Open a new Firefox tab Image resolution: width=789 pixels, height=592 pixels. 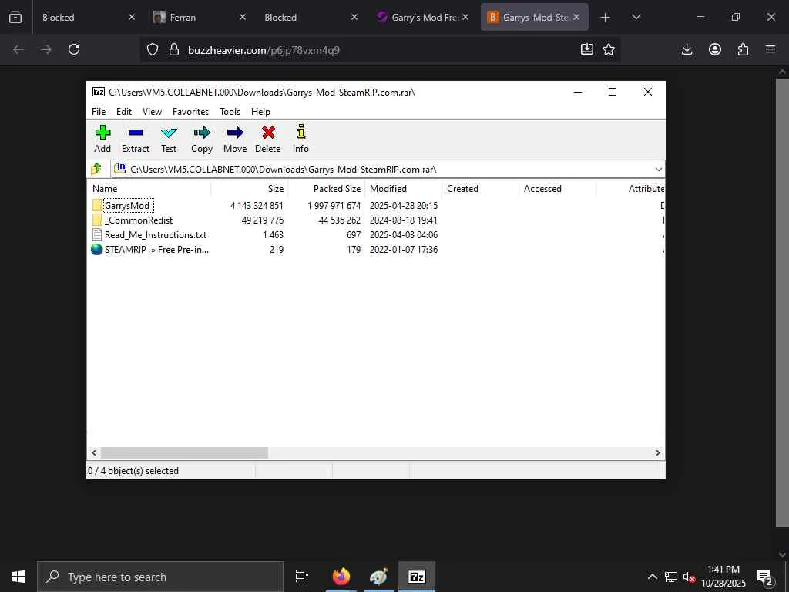606,17
